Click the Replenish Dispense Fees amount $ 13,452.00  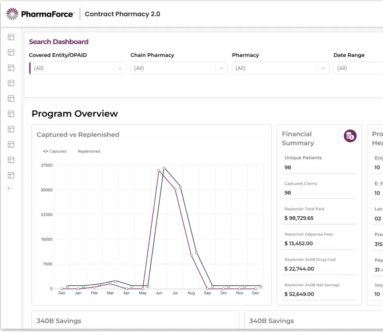click(x=299, y=243)
